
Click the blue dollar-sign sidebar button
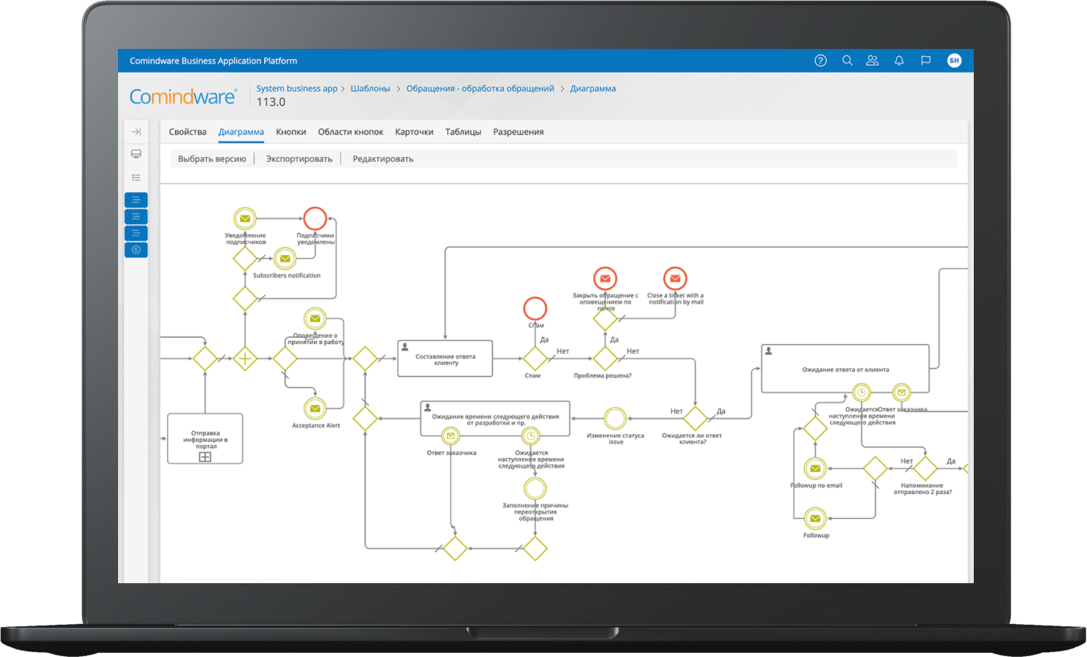tap(136, 250)
